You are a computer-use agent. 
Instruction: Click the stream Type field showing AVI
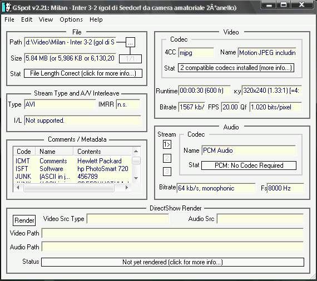click(x=60, y=104)
